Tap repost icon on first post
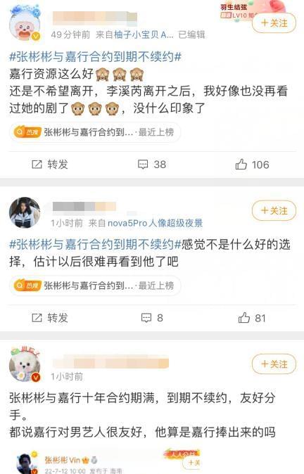Viewport: 304px width, 474px height. pos(37,165)
